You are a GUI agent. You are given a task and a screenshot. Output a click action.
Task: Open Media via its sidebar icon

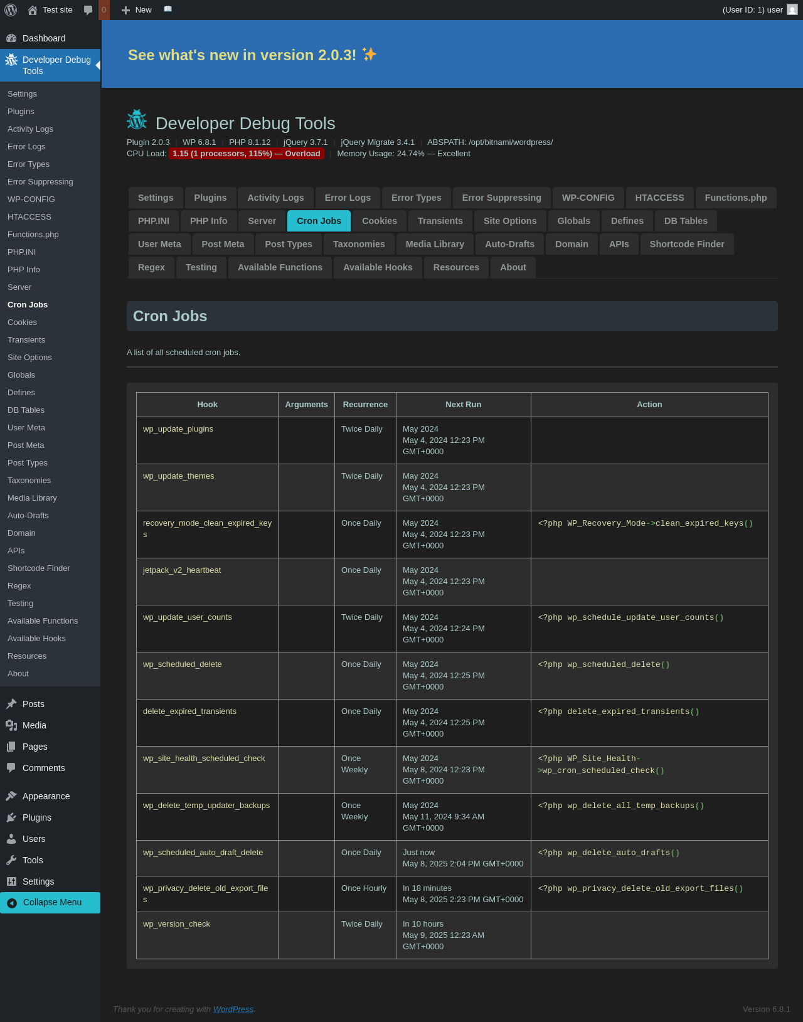tap(11, 725)
